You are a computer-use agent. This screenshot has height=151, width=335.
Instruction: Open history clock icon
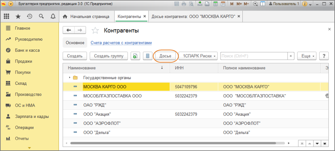click(29, 16)
